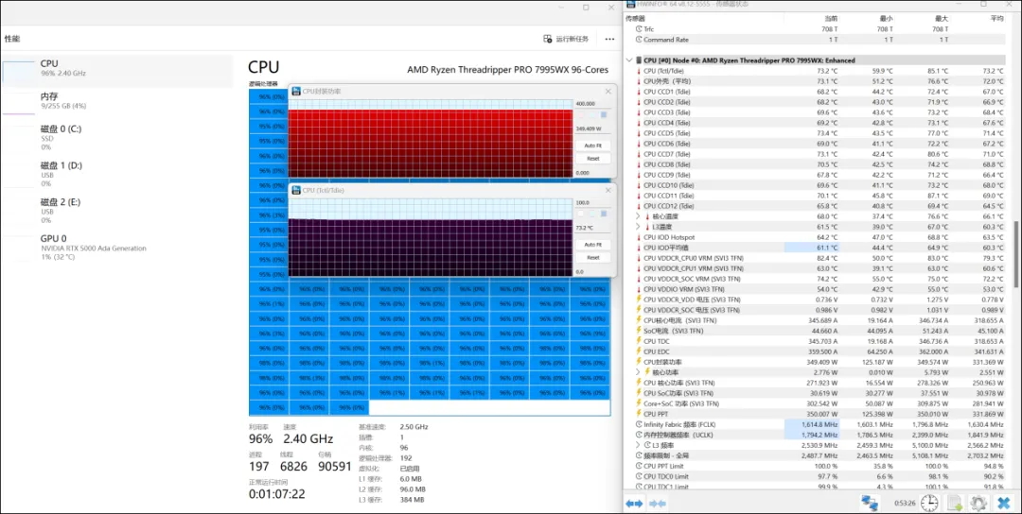Select 磁盘 1 (D:) in sidebar
The width and height of the screenshot is (1022, 514).
pos(117,174)
